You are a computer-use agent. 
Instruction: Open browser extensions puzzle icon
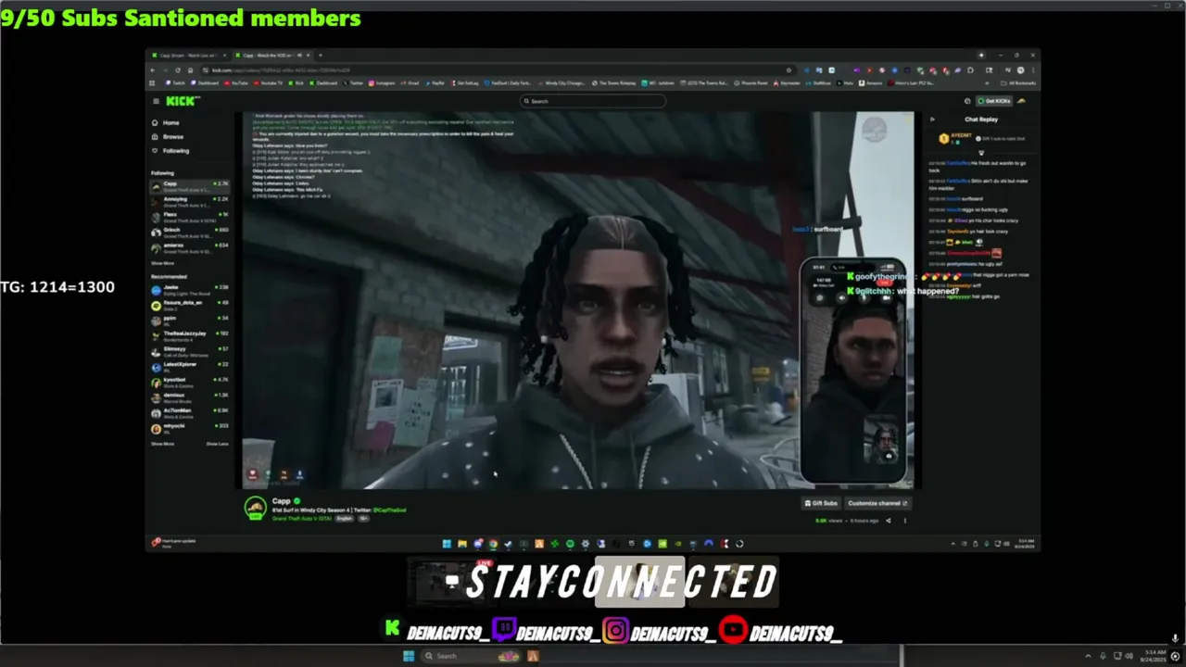pos(970,70)
